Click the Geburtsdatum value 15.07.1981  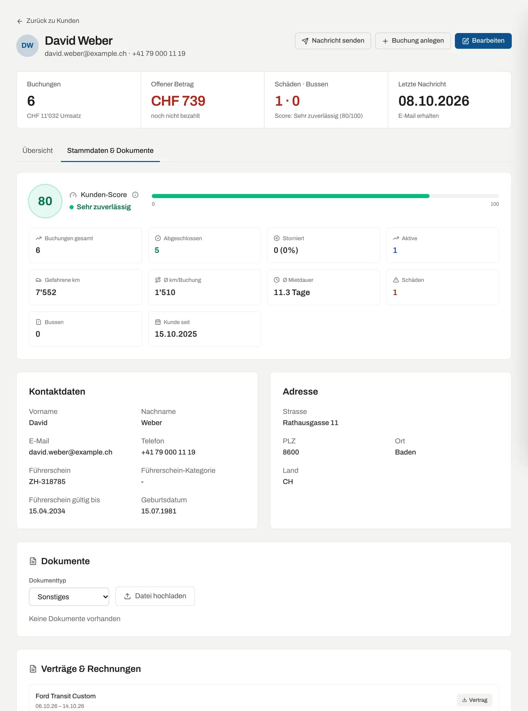tap(159, 511)
